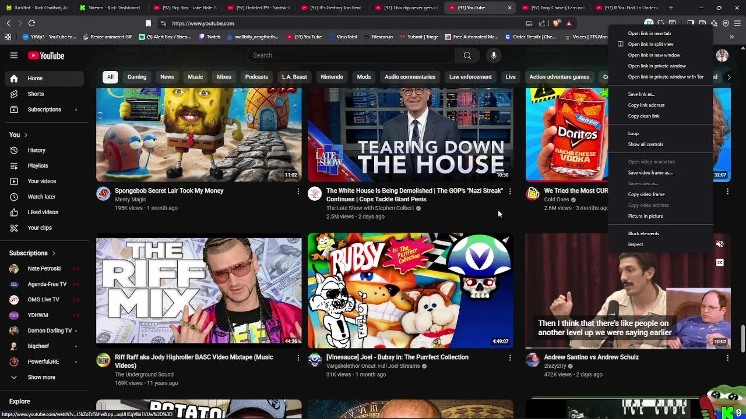Select the Podcasts filter chip

click(x=256, y=77)
